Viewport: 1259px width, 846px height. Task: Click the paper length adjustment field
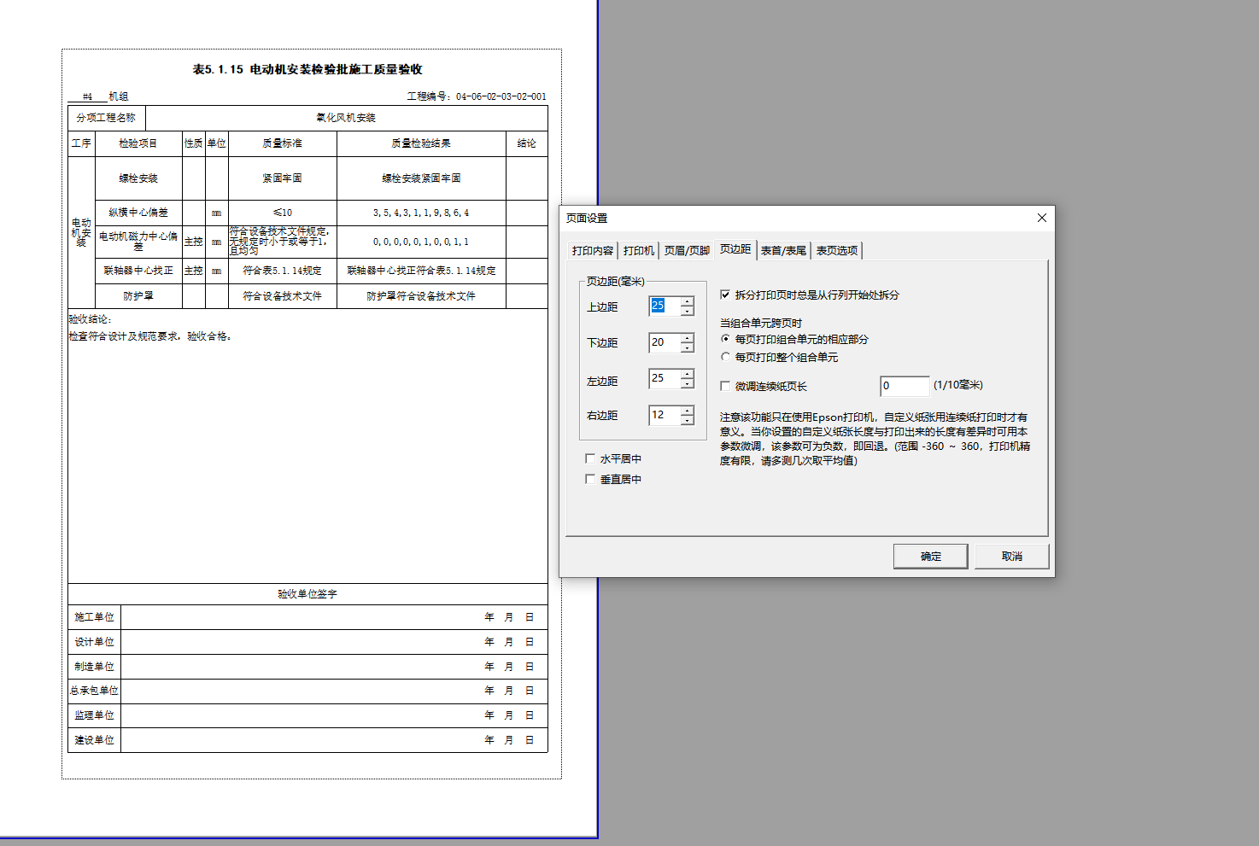pyautogui.click(x=904, y=386)
